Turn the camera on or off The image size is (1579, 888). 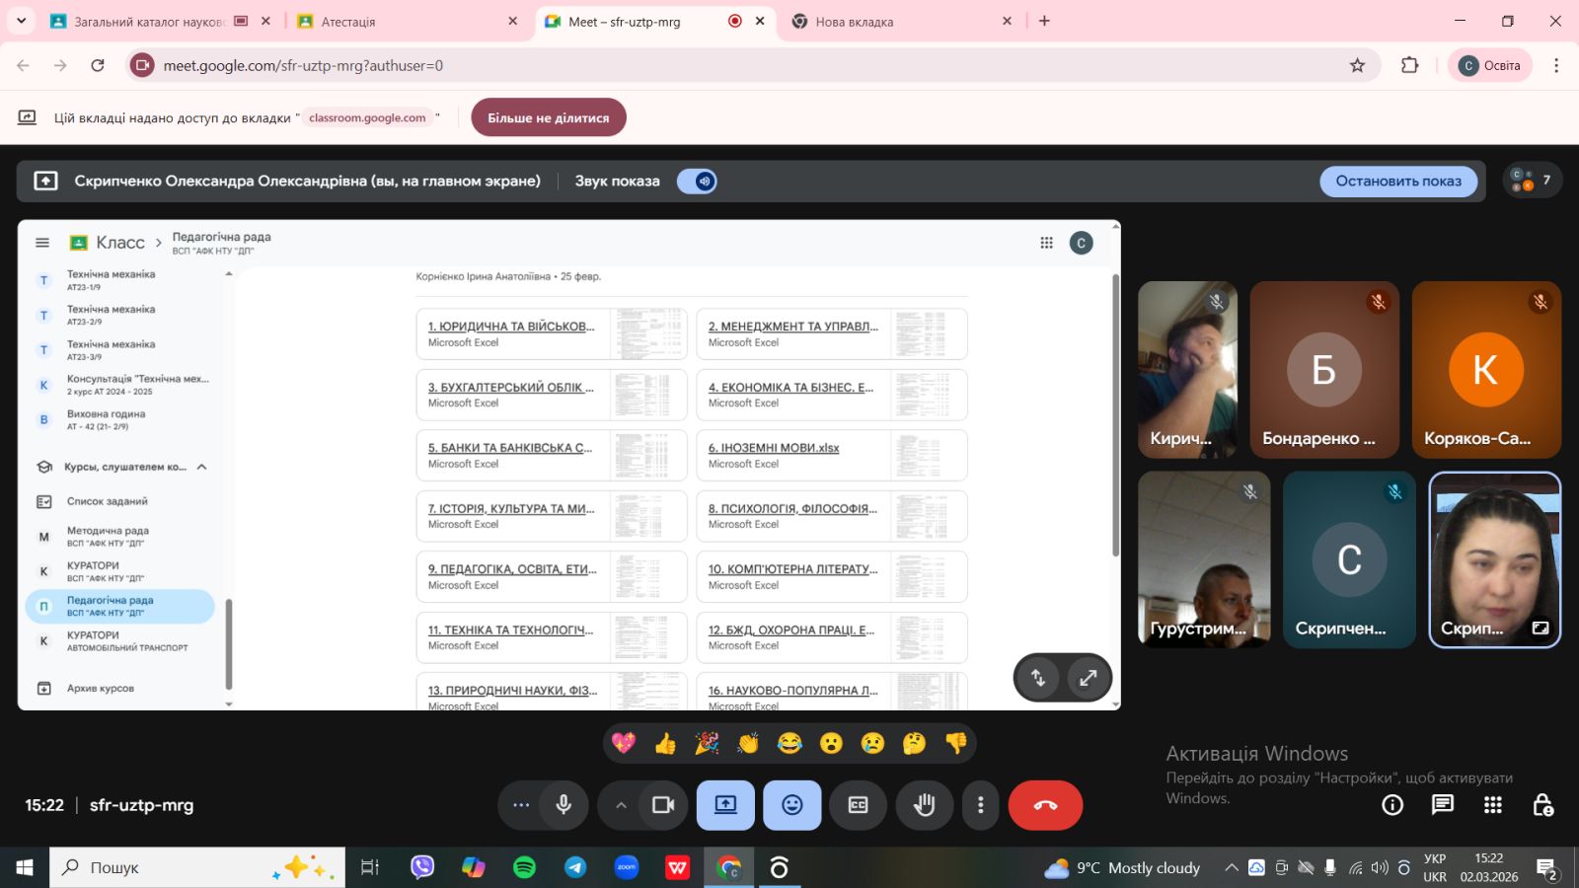[x=663, y=805]
